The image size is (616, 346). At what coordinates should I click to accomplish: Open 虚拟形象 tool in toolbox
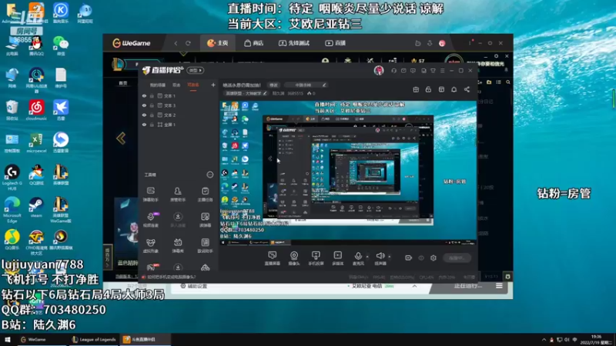(150, 245)
